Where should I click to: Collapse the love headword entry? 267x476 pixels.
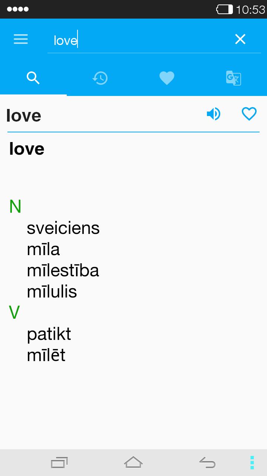[26, 148]
